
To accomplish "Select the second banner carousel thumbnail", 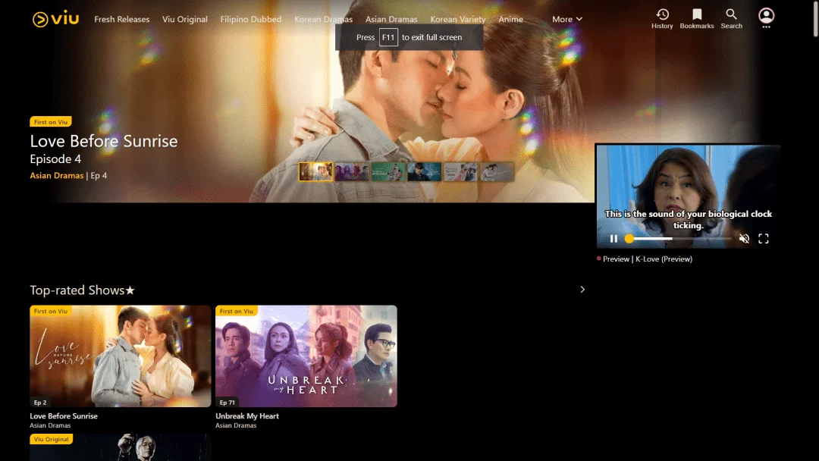I will [x=352, y=172].
